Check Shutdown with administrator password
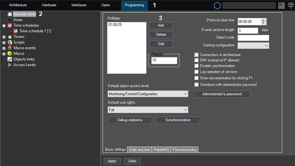Viewport: 295px width, 166px height. coord(196,85)
